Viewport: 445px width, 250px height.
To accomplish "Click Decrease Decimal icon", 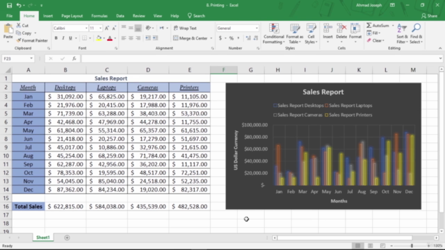I will click(256, 38).
